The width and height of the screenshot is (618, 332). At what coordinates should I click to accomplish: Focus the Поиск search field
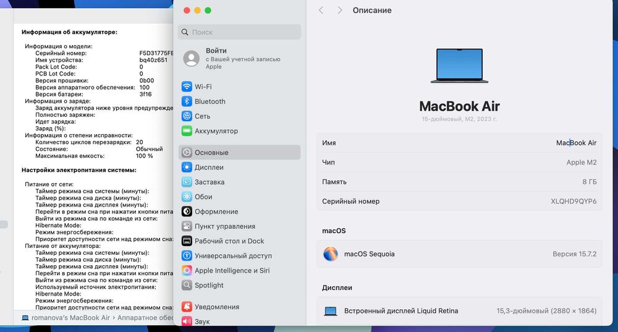239,32
